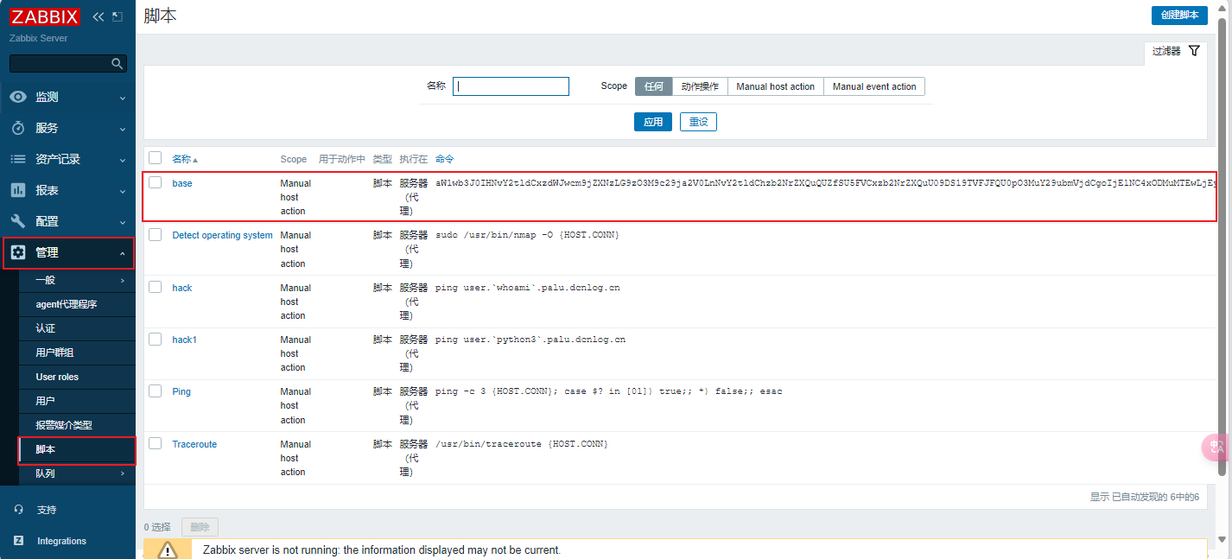Focus the sidebar search box
The height and width of the screenshot is (559, 1232).
tap(68, 63)
